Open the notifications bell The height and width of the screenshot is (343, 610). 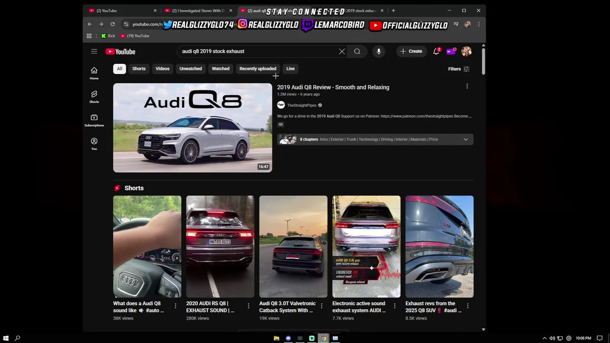pyautogui.click(x=436, y=51)
